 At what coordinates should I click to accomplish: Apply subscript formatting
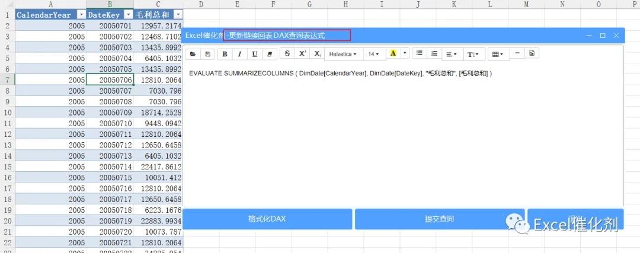pos(317,53)
